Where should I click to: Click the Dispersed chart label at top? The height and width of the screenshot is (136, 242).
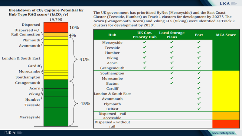coord(31,25)
